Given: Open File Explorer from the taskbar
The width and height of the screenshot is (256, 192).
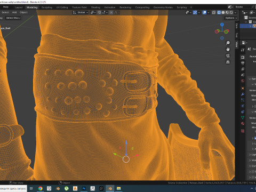Looking at the screenshot, I should point(118,188).
